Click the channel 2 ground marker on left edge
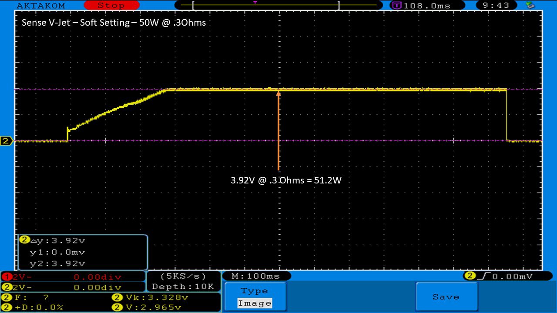Viewport: 557px width, 313px height. coord(7,141)
